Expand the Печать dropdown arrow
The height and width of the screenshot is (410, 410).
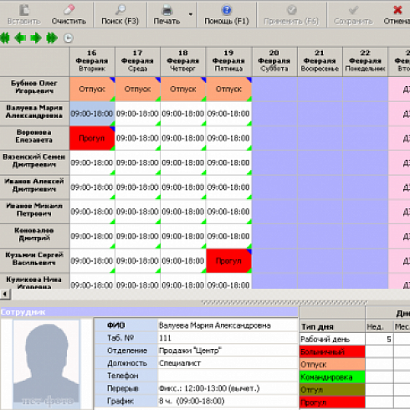(191, 14)
